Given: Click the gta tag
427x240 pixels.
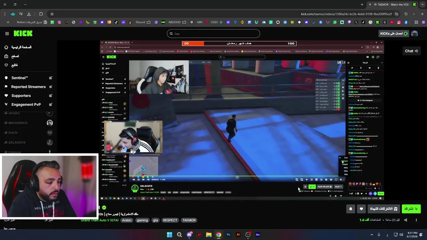Looking at the screenshot, I should (155, 220).
